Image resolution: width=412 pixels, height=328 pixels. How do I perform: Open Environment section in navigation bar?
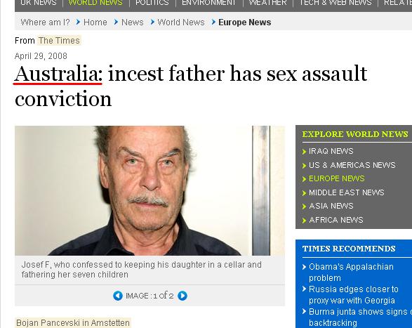tap(209, 3)
